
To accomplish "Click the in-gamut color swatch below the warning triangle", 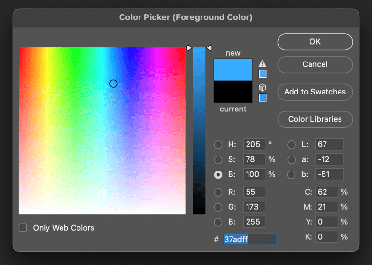I will tap(263, 74).
